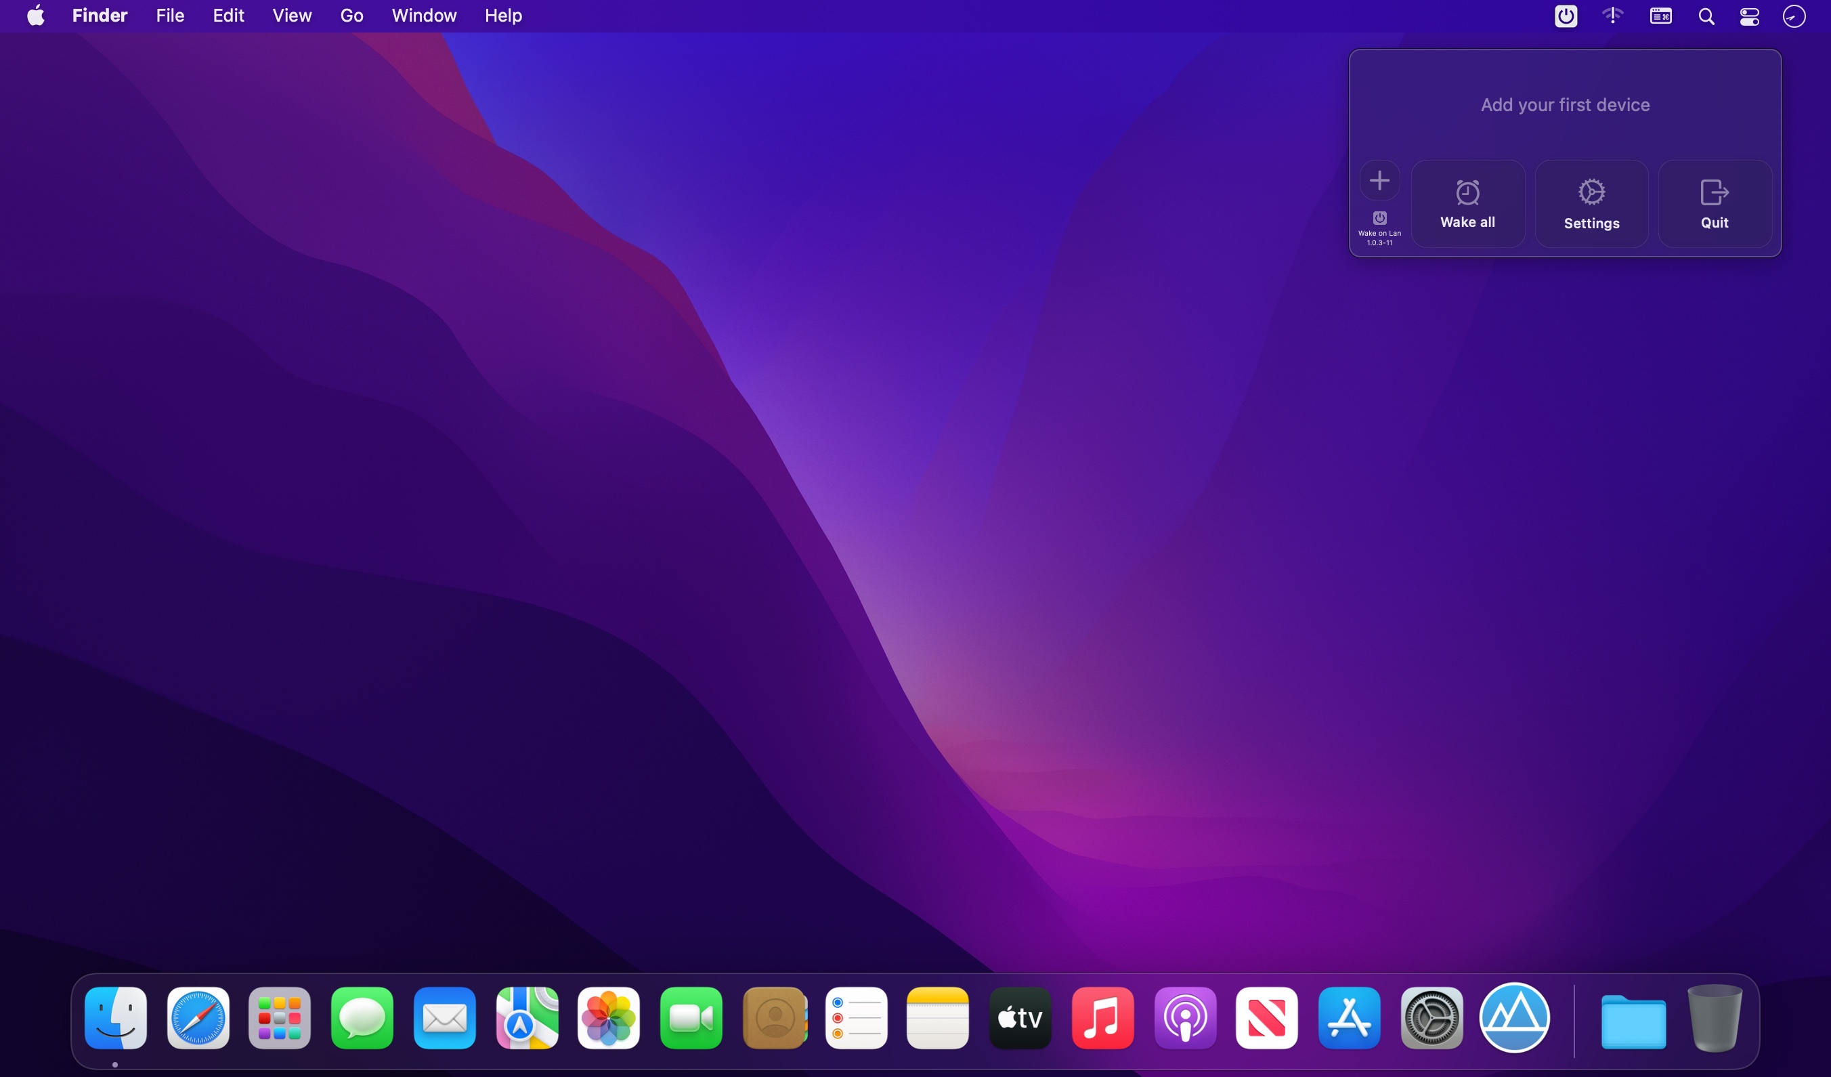Open the Edit menu
Image resolution: width=1831 pixels, height=1077 pixels.
pos(228,16)
